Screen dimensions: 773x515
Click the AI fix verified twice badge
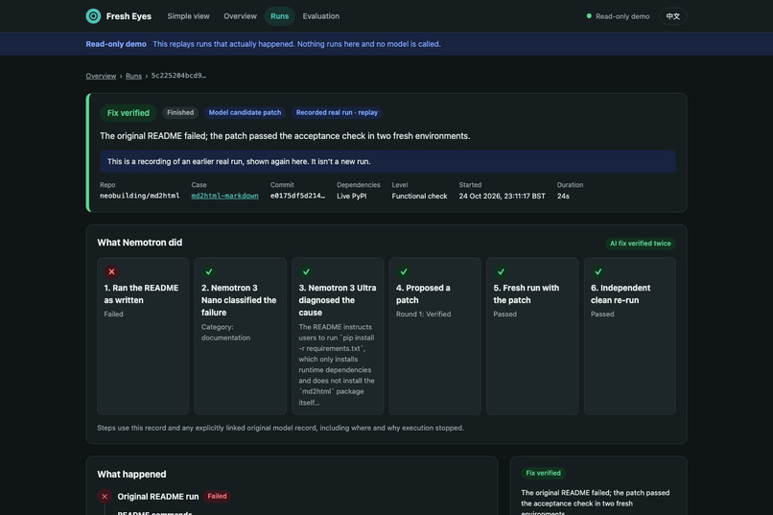[x=641, y=244]
